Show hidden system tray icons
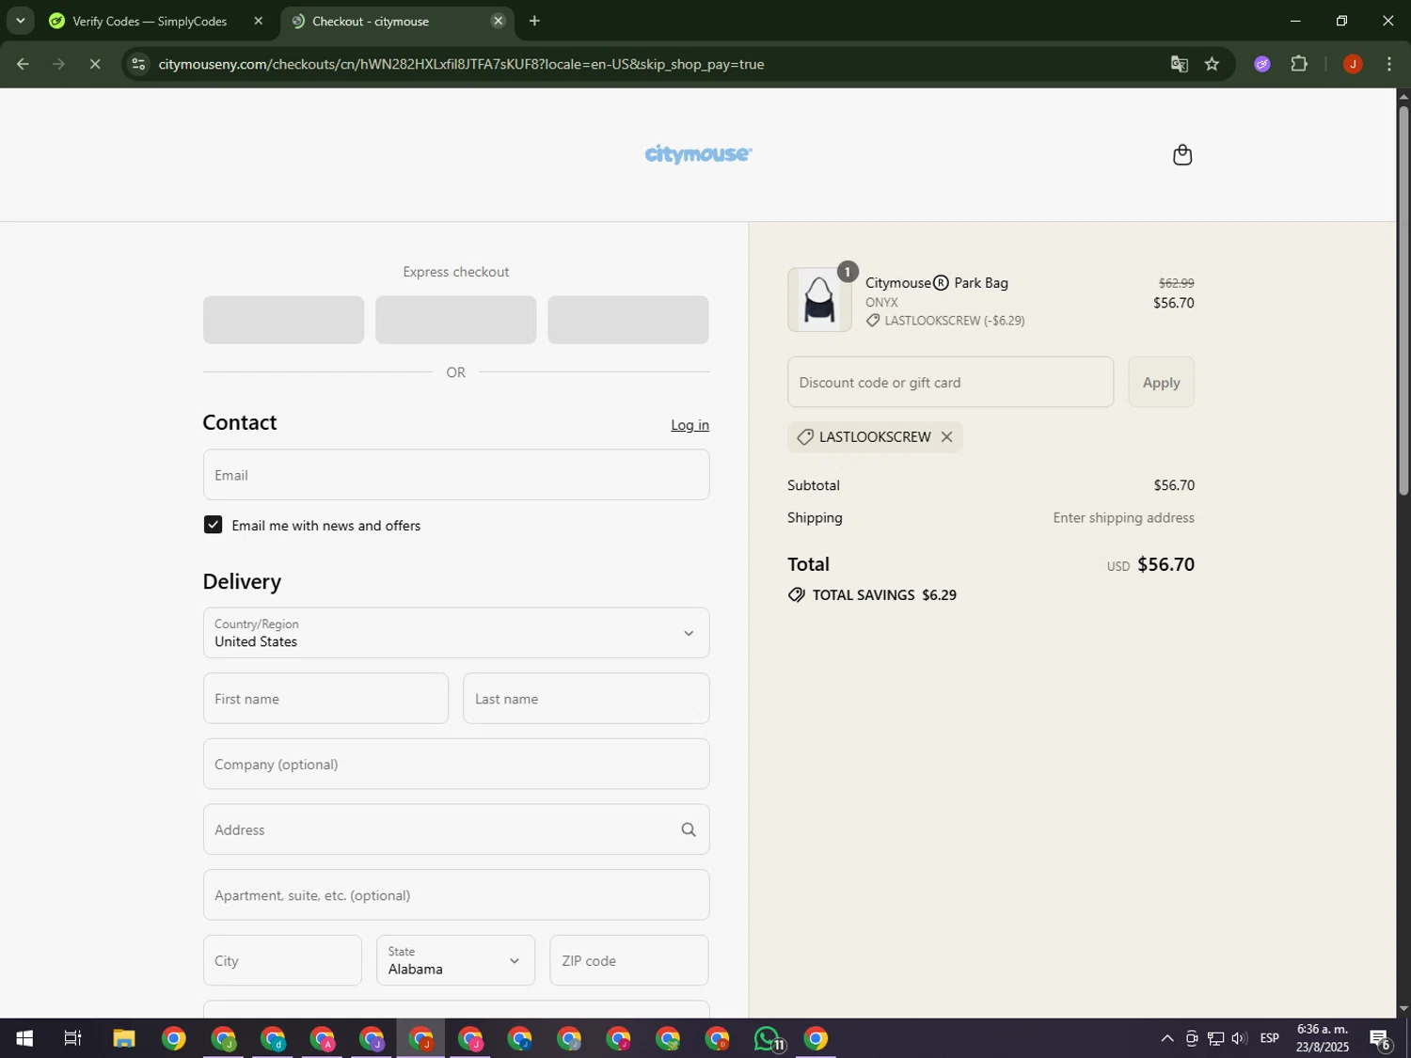This screenshot has width=1411, height=1058. [x=1166, y=1039]
